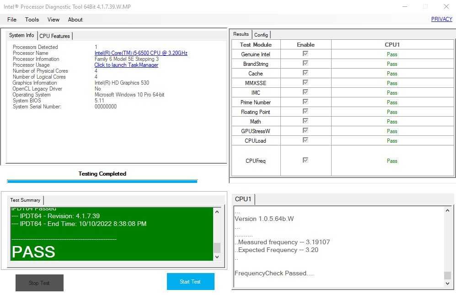Click the IPDT64 End Time line
Image resolution: width=456 pixels, height=295 pixels.
(x=79, y=224)
